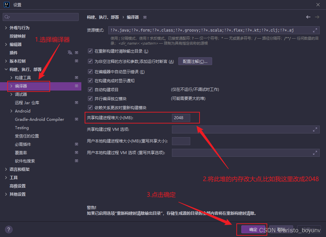Screen dimensions: 326x237
Task: Toggle 在编辑器中自动显示错误 checkbox
Action: 90,72
